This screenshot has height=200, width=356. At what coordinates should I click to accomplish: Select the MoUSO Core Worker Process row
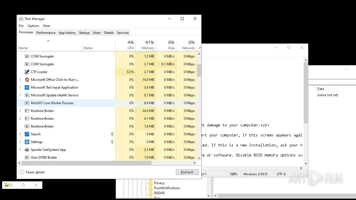(107, 103)
